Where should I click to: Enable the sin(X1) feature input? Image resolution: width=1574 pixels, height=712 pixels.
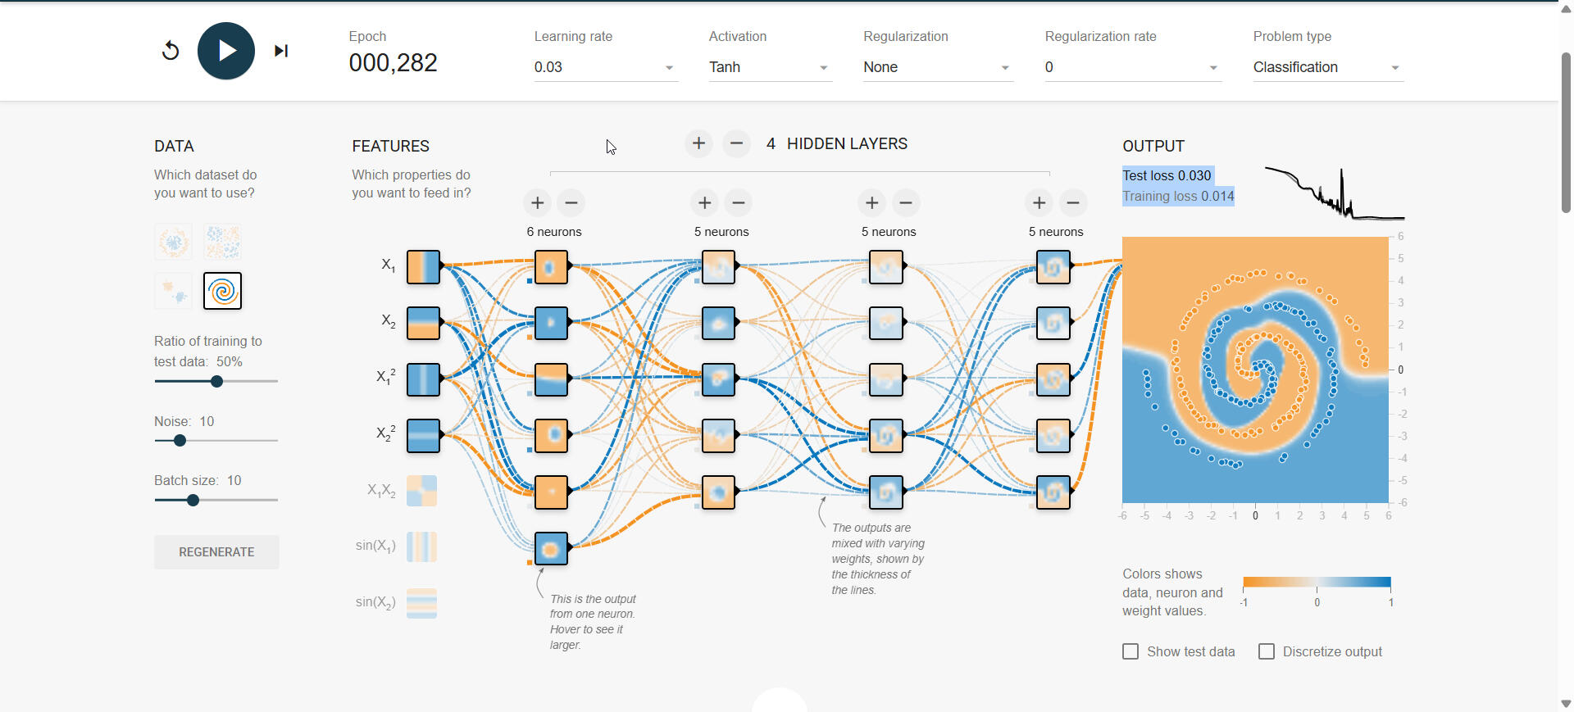pos(422,546)
